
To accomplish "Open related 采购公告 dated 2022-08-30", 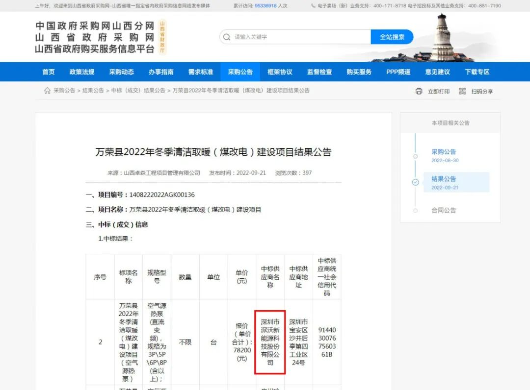I will click(444, 152).
